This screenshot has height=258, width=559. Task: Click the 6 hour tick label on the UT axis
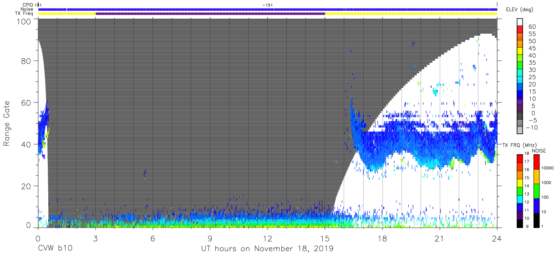pyautogui.click(x=152, y=238)
